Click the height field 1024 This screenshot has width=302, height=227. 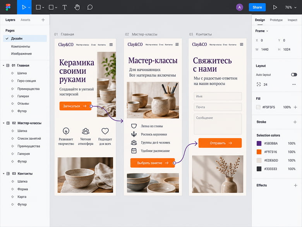coord(287,50)
